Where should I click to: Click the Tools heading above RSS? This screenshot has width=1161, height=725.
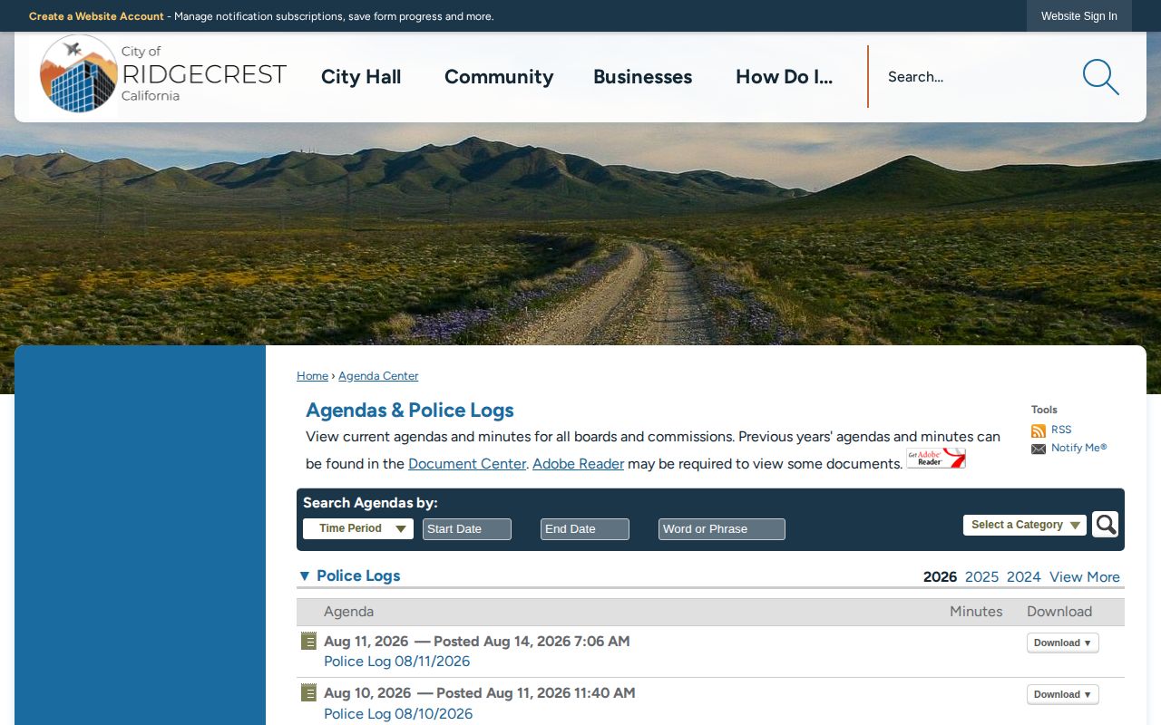[x=1044, y=410]
